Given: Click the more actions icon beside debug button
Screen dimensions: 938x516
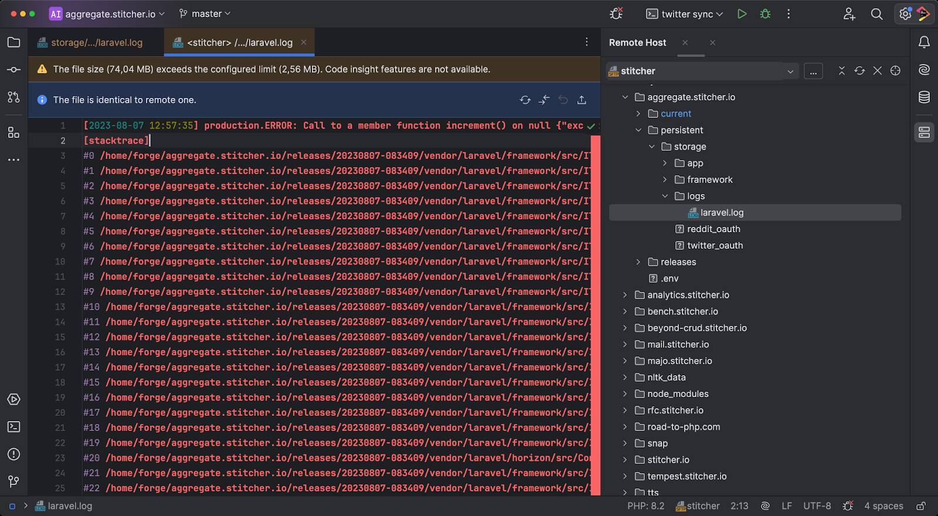Looking at the screenshot, I should [789, 14].
